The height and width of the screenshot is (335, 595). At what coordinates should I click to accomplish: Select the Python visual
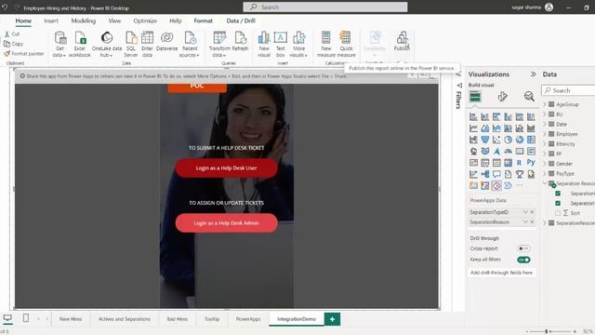[x=531, y=163]
